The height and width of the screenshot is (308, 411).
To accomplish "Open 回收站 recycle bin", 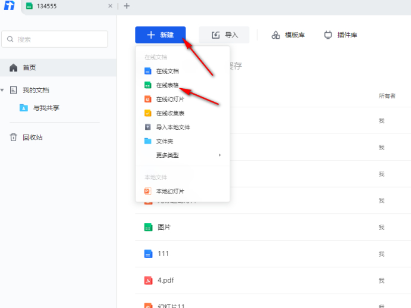I will coord(32,138).
